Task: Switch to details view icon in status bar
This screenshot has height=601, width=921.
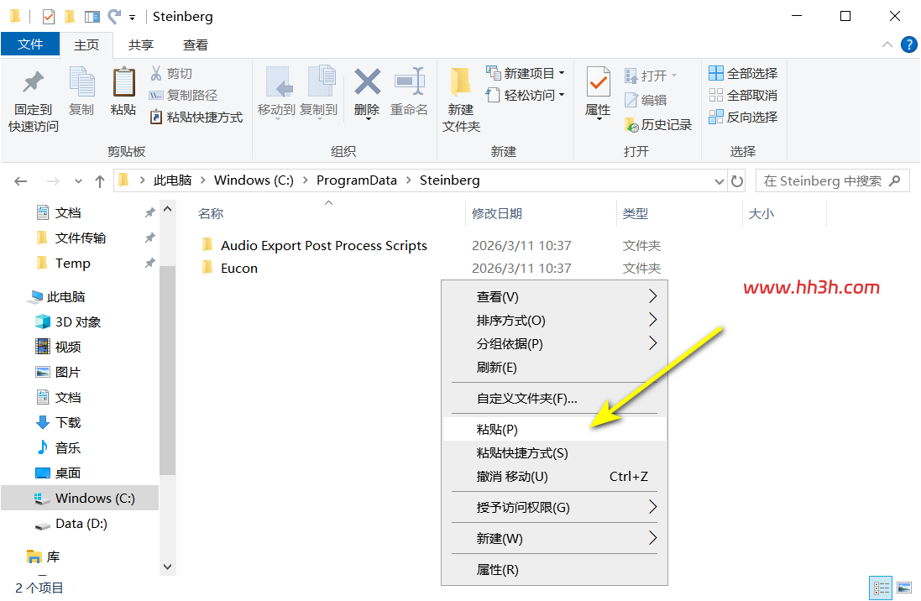Action: pos(881,588)
